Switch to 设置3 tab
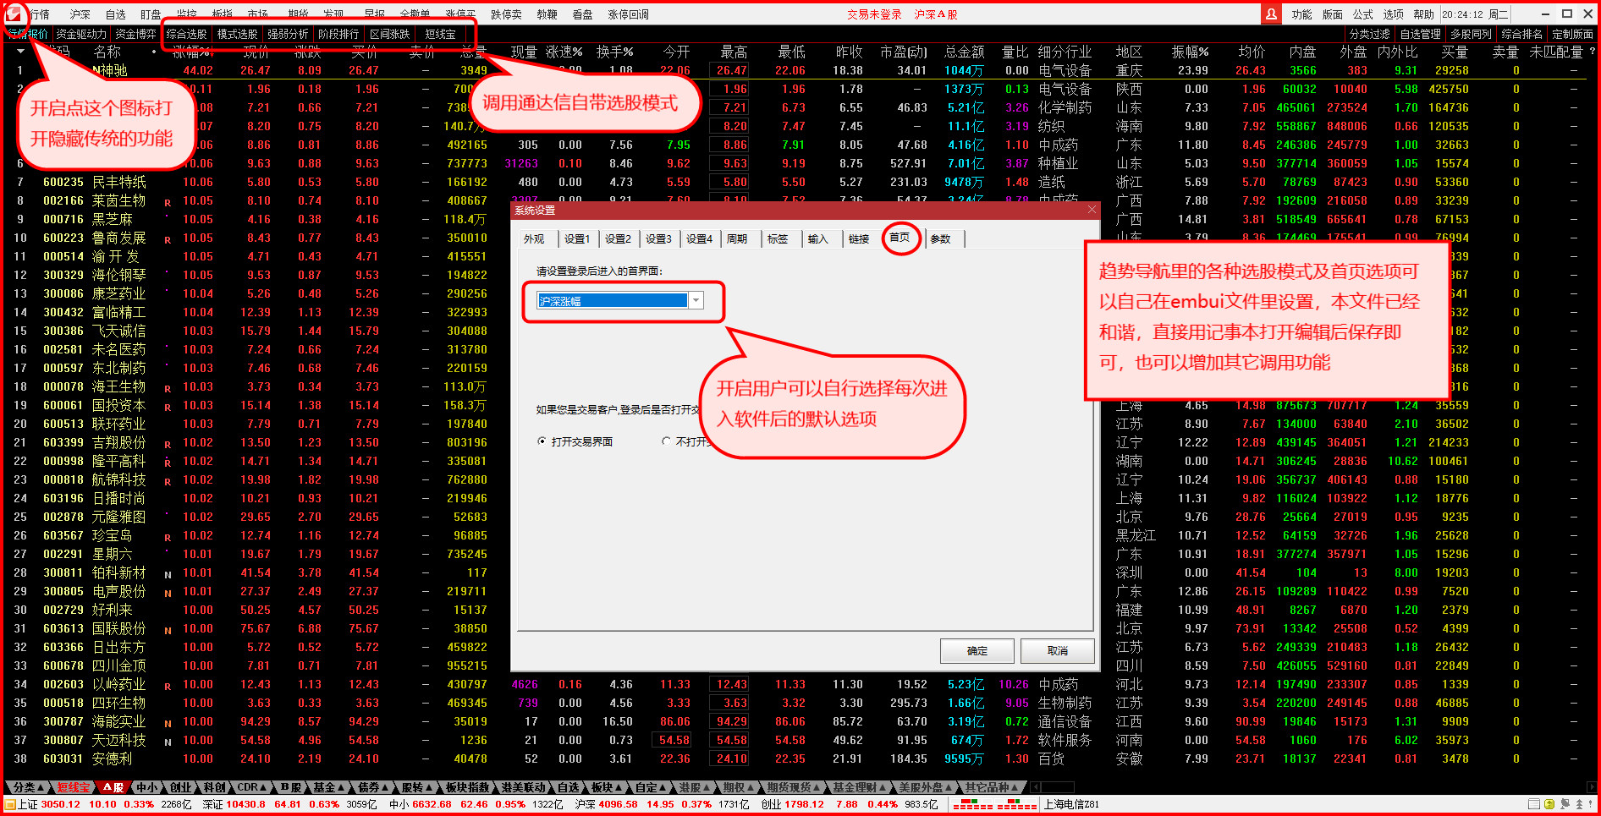Image resolution: width=1601 pixels, height=816 pixels. pyautogui.click(x=657, y=239)
